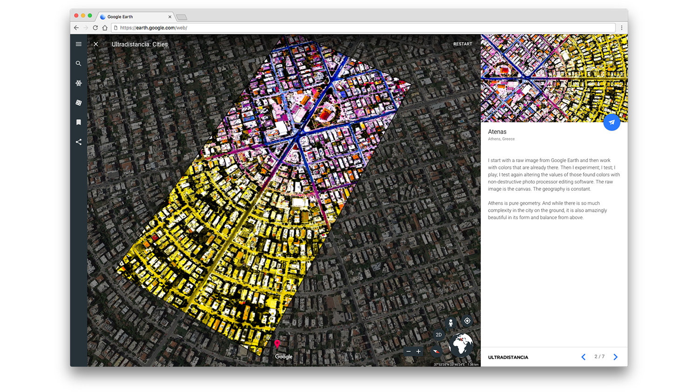Click the paragraph starting 'I start with a raw image'
This screenshot has height=392, width=698.
click(x=554, y=175)
